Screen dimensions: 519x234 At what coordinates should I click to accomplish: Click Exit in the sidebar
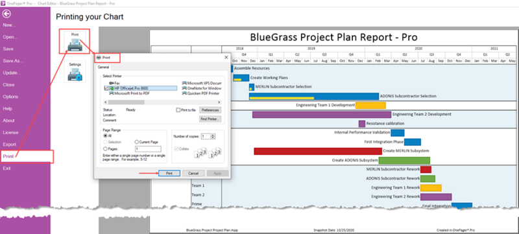6,169
